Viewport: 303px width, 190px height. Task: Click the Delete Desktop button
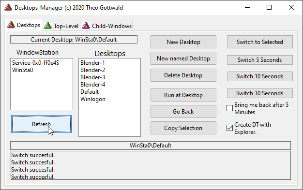pyautogui.click(x=183, y=75)
